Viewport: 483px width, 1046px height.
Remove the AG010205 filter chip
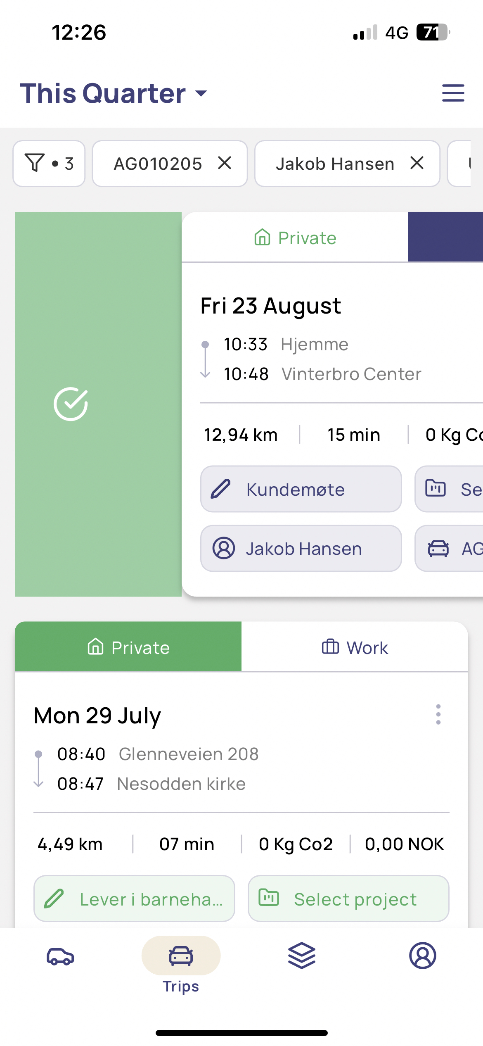(x=225, y=163)
